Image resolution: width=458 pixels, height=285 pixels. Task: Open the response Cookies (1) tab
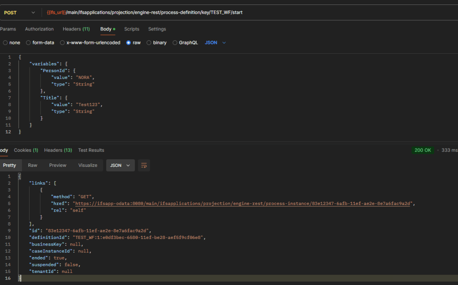pyautogui.click(x=26, y=150)
